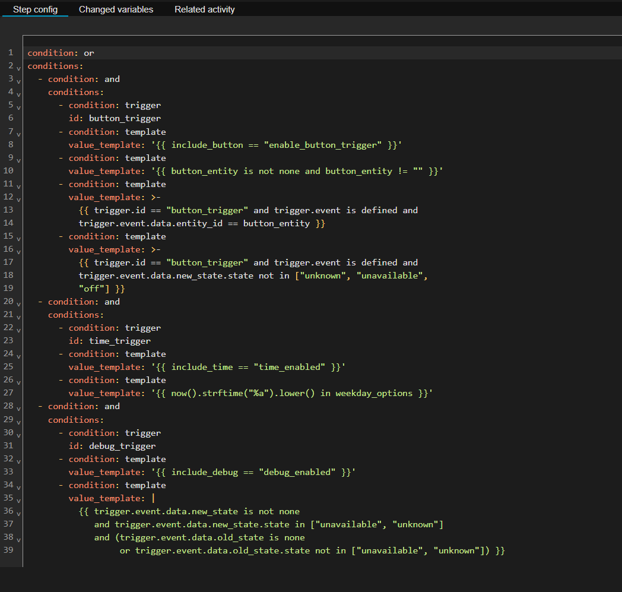Collapse the fold arrow on line 22
This screenshot has height=592, width=622.
(x=18, y=331)
